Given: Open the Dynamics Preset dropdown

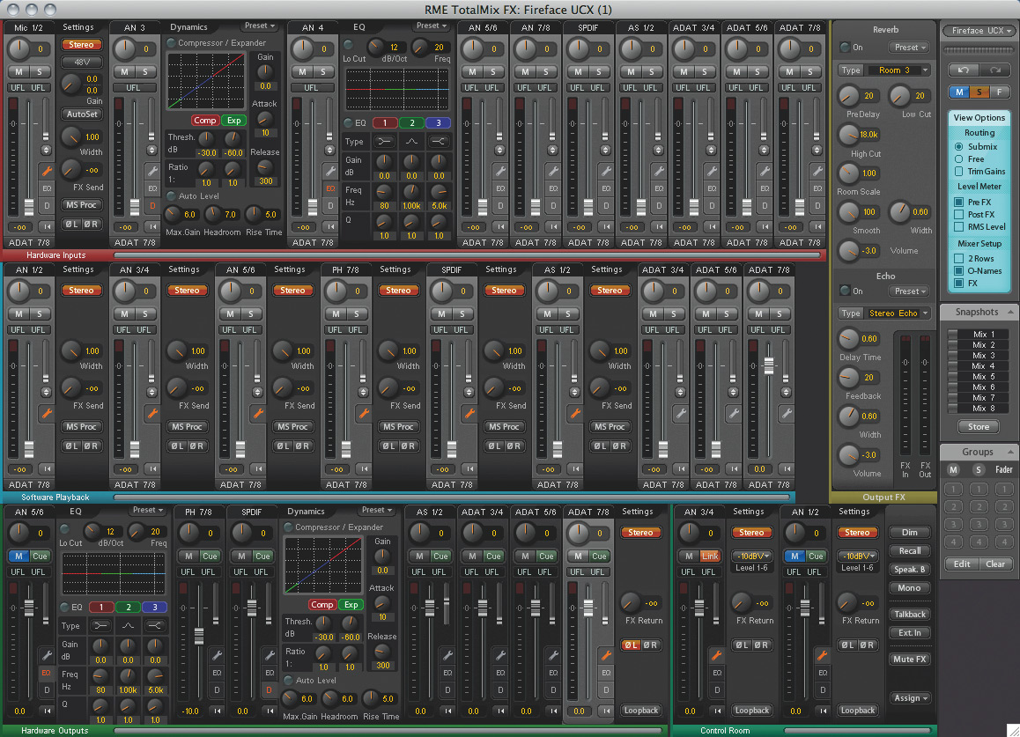Looking at the screenshot, I should (x=259, y=26).
